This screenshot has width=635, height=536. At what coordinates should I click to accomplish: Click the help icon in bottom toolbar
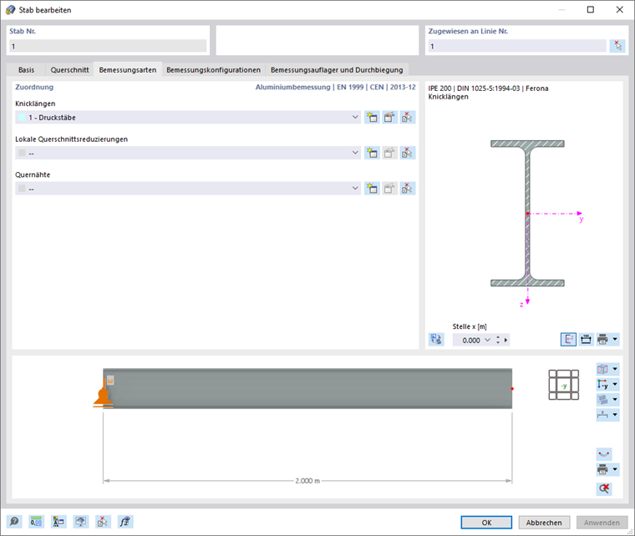click(x=14, y=522)
